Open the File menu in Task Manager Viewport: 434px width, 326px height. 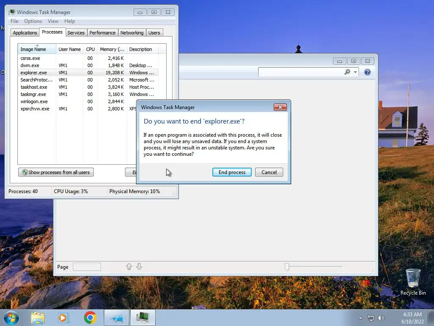(x=14, y=21)
